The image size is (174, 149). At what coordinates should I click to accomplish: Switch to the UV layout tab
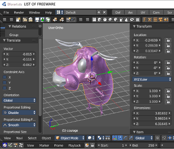(143, 12)
